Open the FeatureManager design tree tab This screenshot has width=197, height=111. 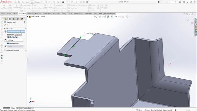6,19
